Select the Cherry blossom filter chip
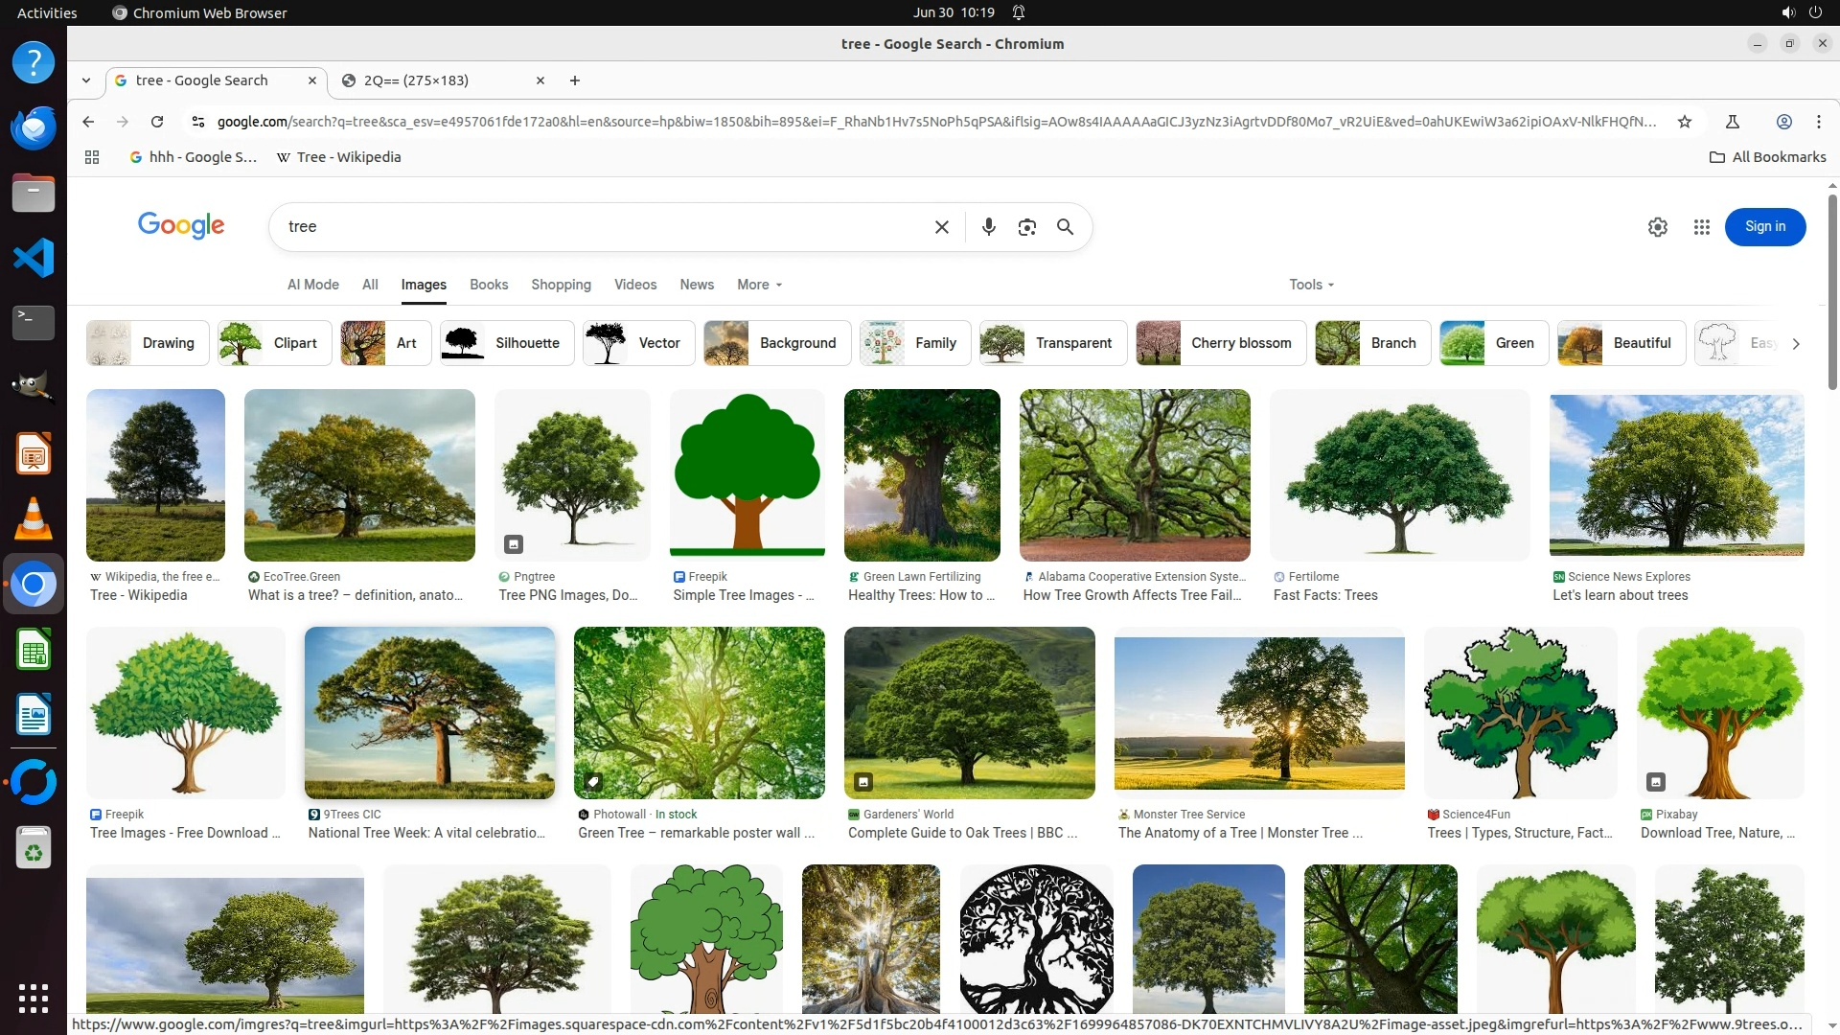This screenshot has height=1035, width=1840. (1220, 343)
